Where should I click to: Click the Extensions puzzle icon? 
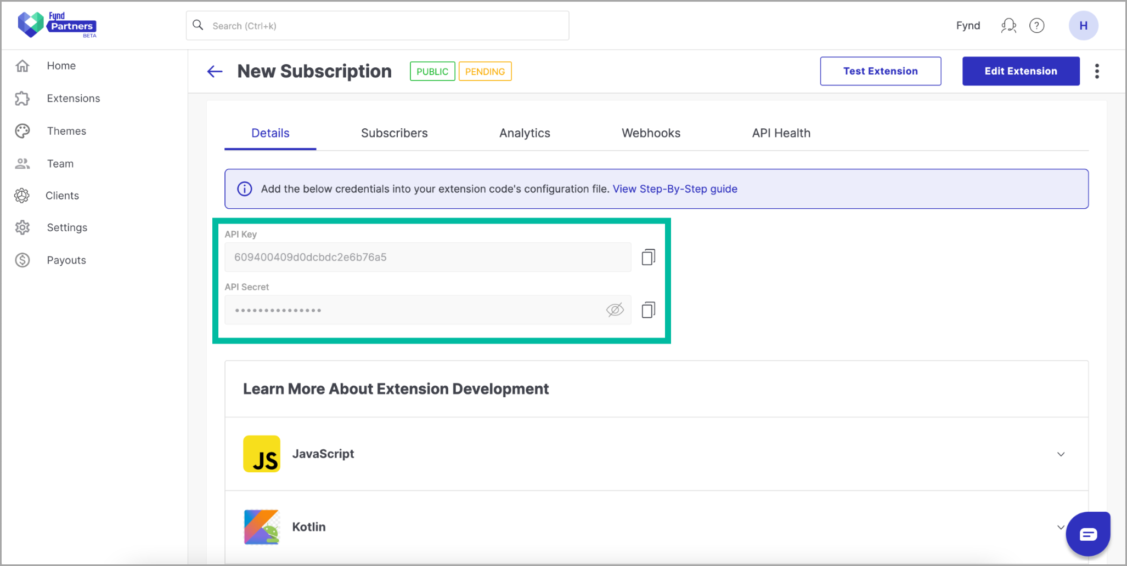click(22, 99)
